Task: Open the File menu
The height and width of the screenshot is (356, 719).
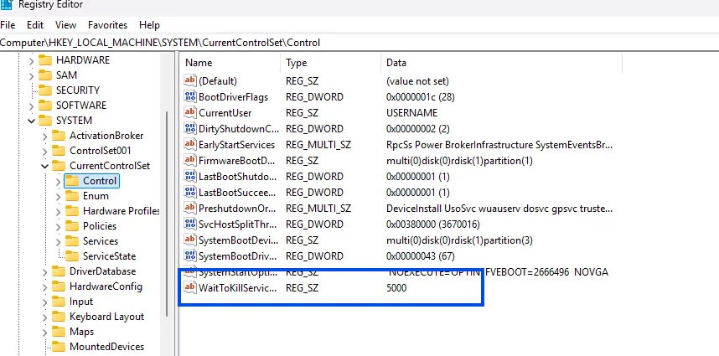Action: click(x=8, y=25)
